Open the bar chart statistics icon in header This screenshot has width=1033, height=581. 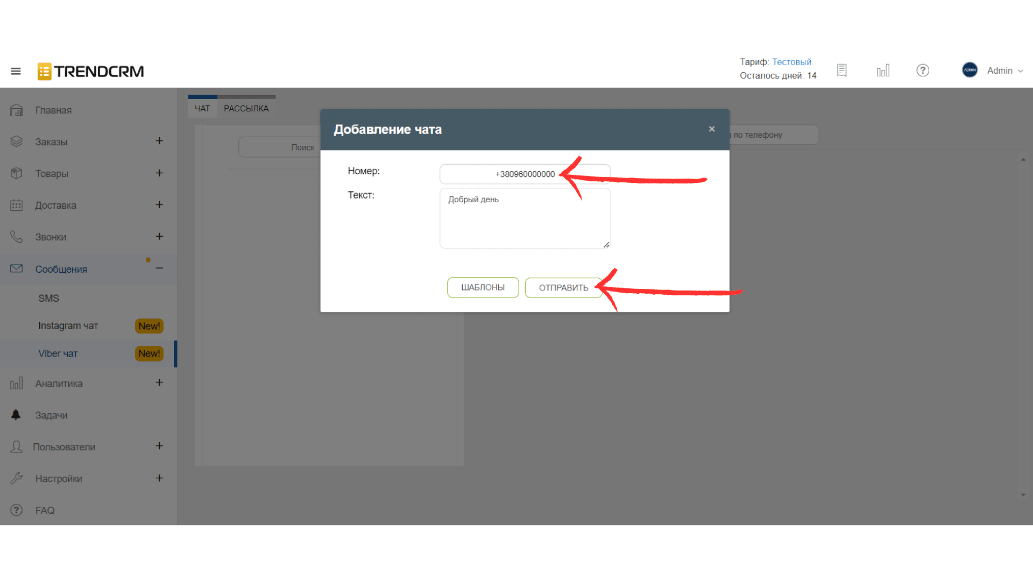883,70
